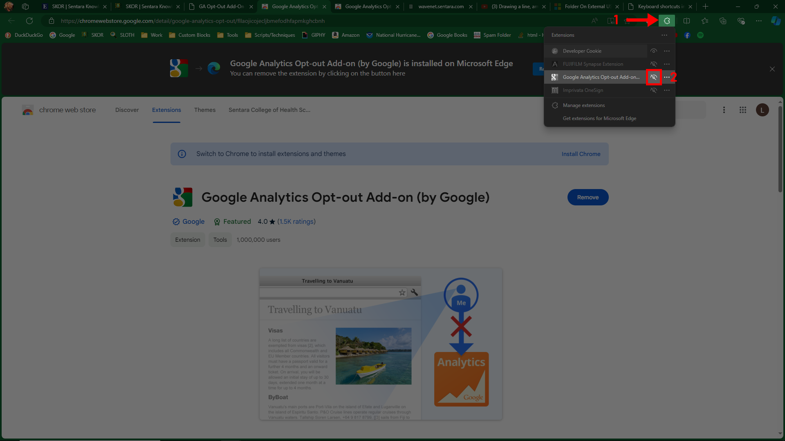Expand the Custom Blocks bookmarks folder
The width and height of the screenshot is (785, 441).
point(190,35)
